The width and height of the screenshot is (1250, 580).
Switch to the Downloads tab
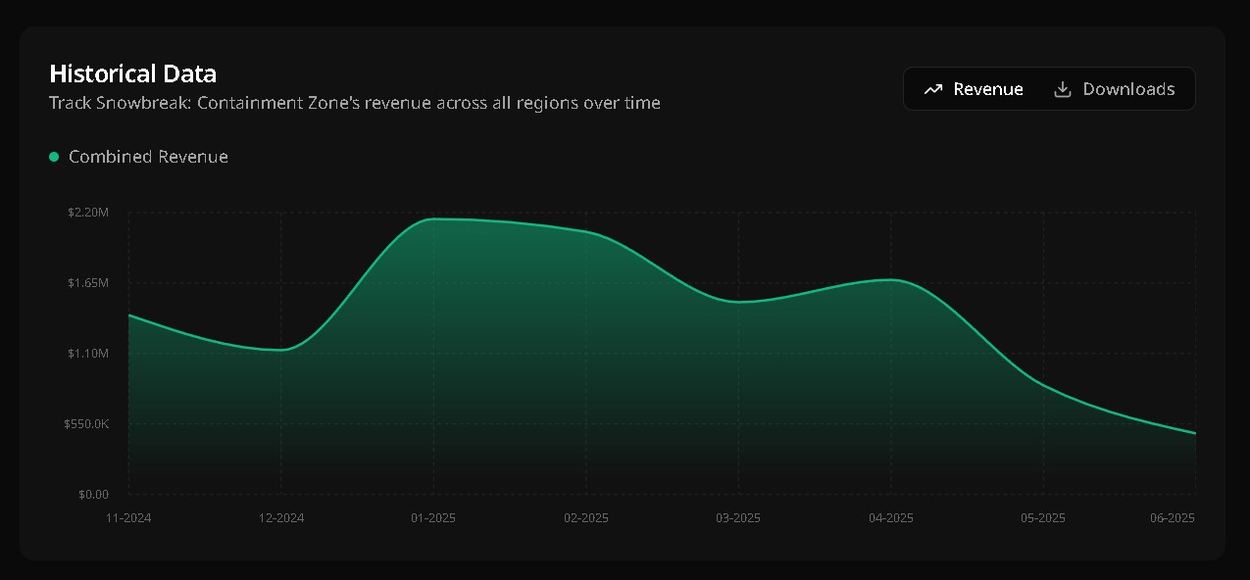click(x=1114, y=89)
